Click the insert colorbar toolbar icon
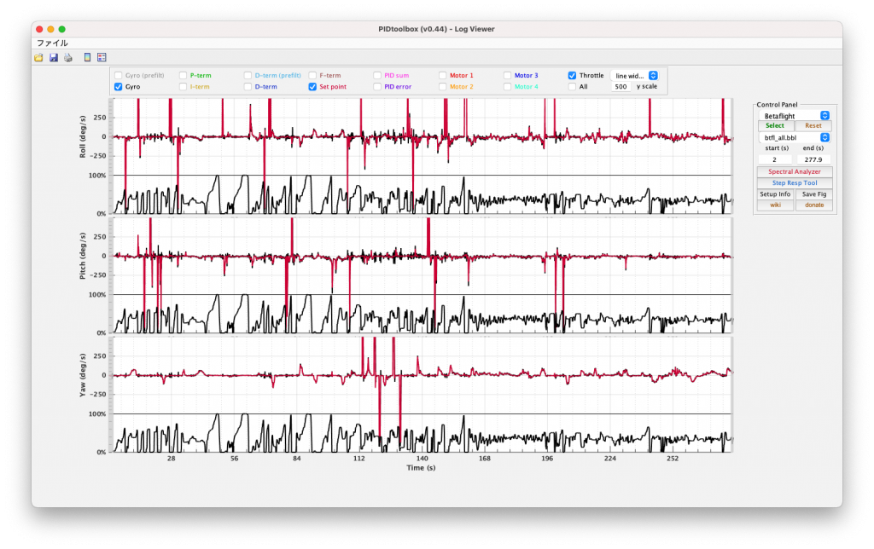 click(87, 57)
